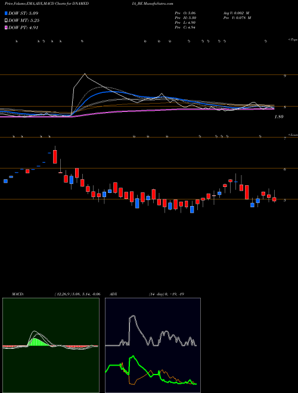Image resolution: width=298 pixels, height=393 pixels.
Task: Click the 'MACD:' panel label
Action: click(x=17, y=294)
